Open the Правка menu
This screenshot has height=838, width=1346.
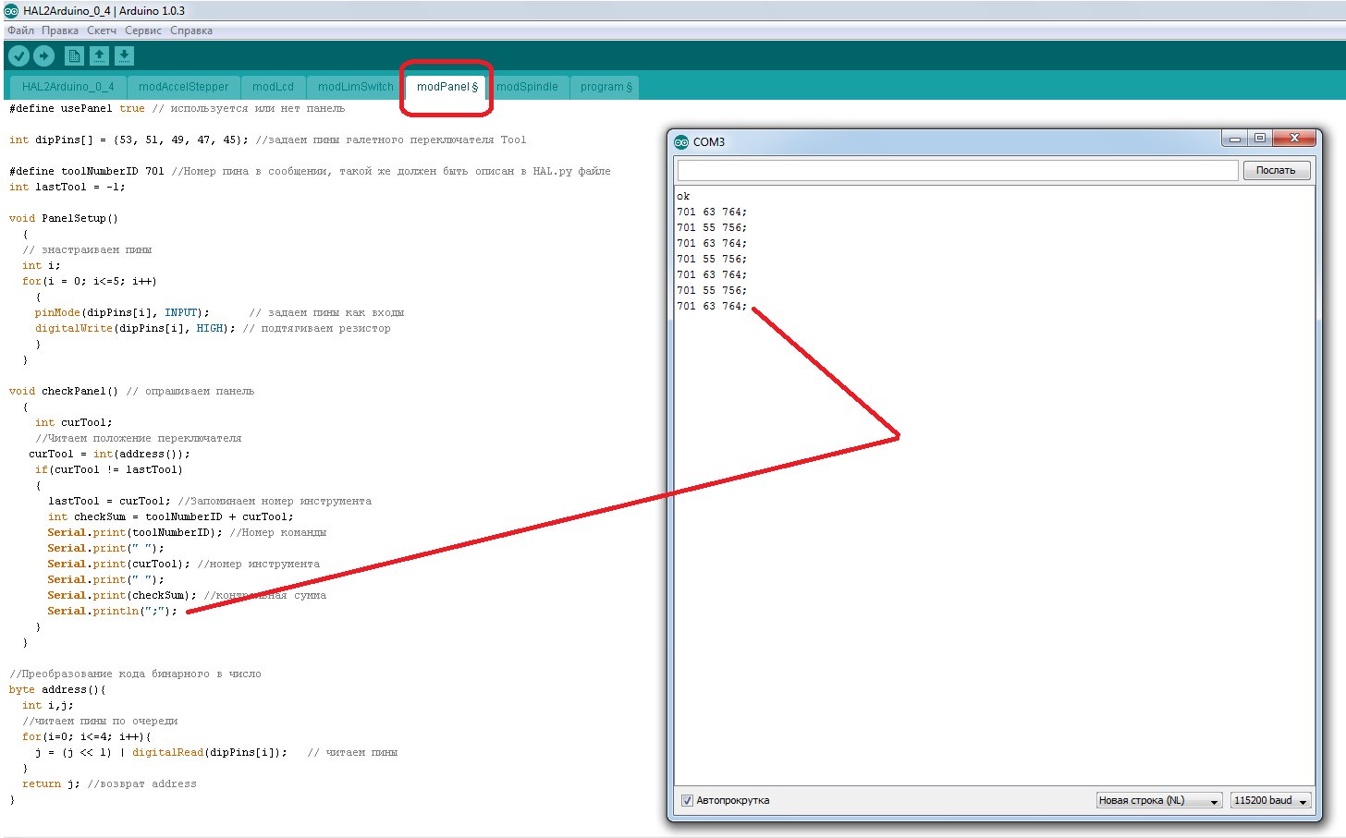pos(60,30)
